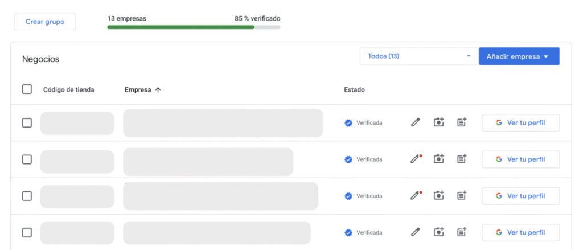
Task: Tick the checkbox of the fourth business row
Action: point(27,232)
